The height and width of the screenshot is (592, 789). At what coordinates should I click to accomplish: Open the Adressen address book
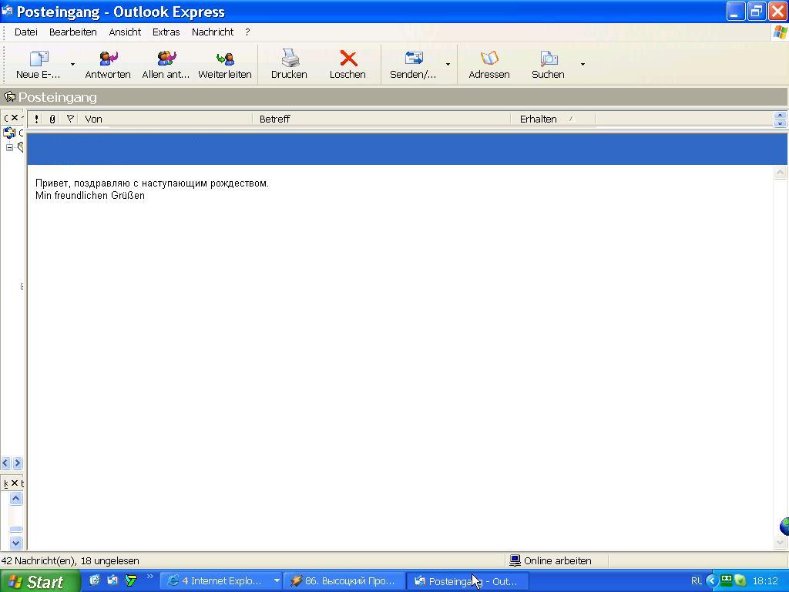tap(489, 65)
